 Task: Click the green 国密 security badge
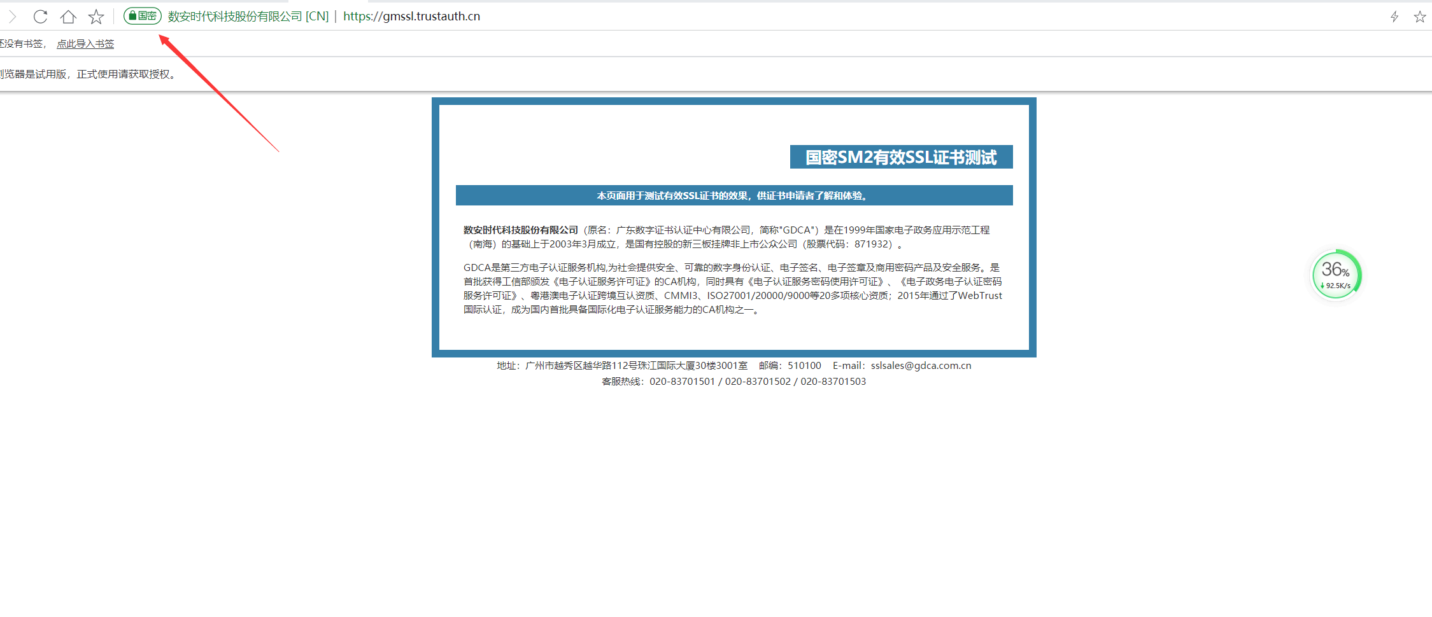pos(142,16)
